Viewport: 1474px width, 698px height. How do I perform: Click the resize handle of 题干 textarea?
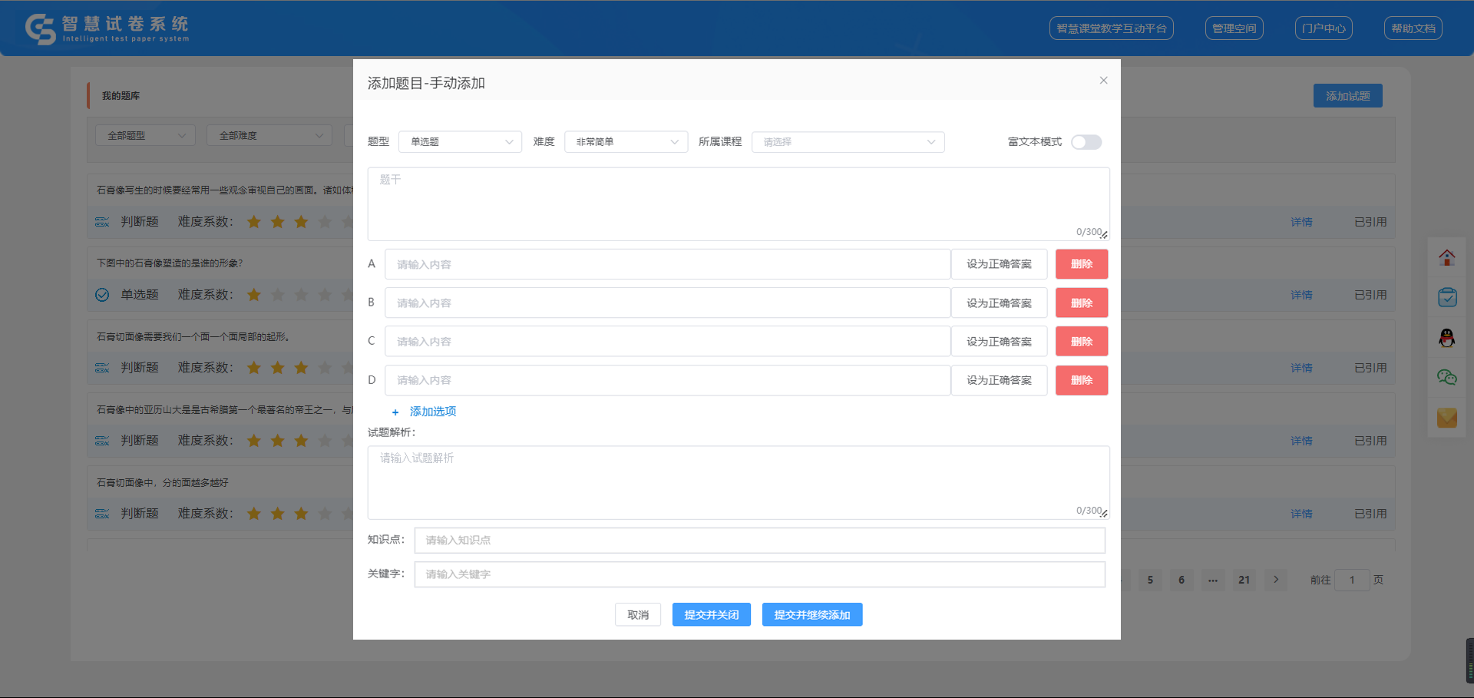click(1104, 234)
